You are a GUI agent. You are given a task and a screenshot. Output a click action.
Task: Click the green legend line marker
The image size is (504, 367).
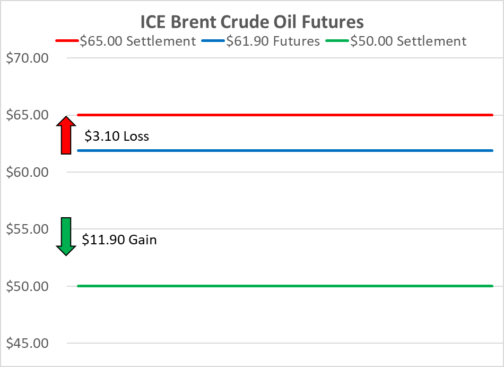[337, 41]
